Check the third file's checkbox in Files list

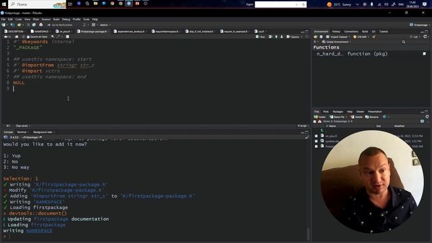tap(316, 146)
